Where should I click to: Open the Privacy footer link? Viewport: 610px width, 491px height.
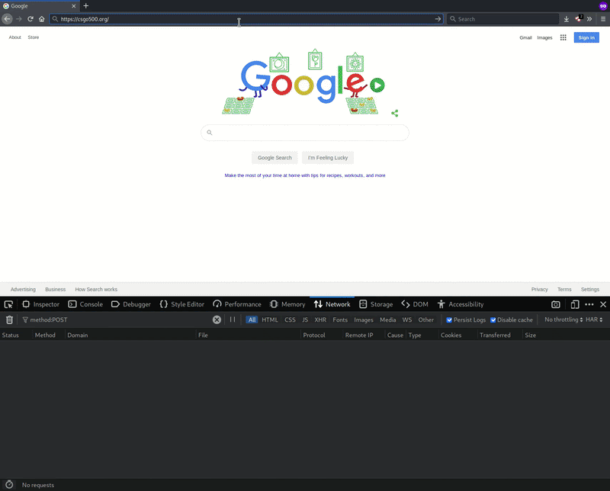point(539,290)
